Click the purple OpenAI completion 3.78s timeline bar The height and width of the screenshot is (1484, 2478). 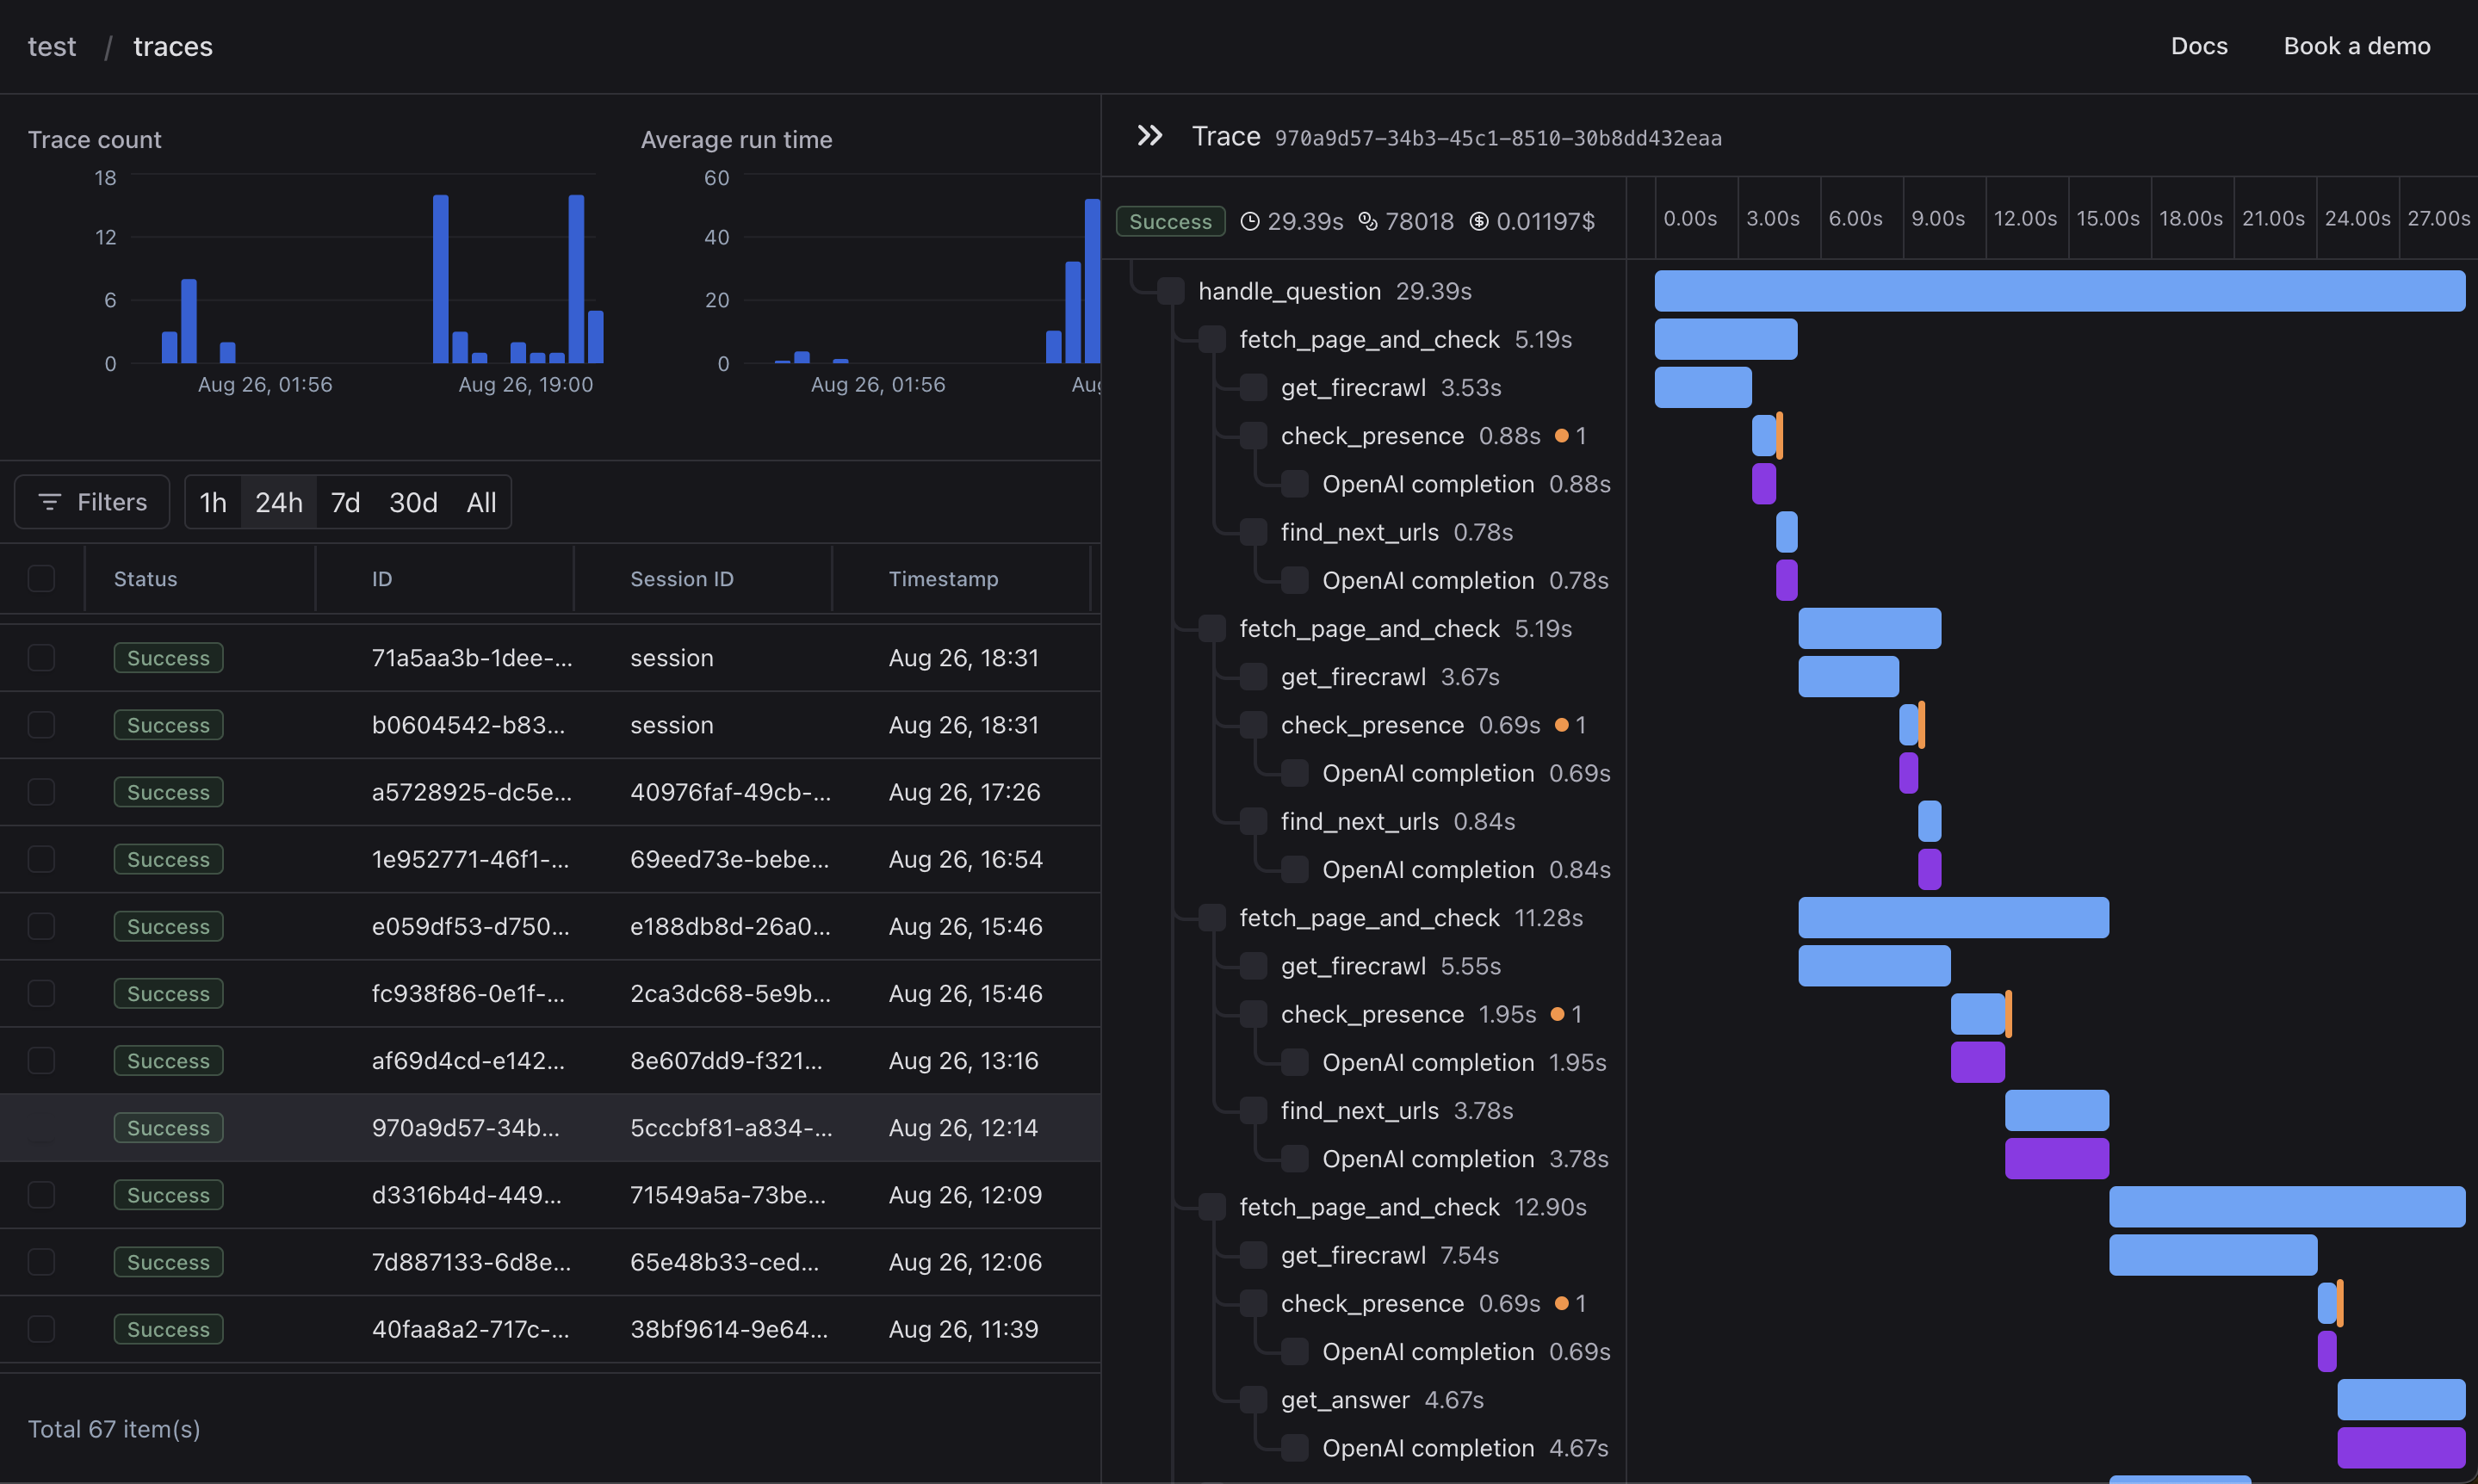(2056, 1159)
